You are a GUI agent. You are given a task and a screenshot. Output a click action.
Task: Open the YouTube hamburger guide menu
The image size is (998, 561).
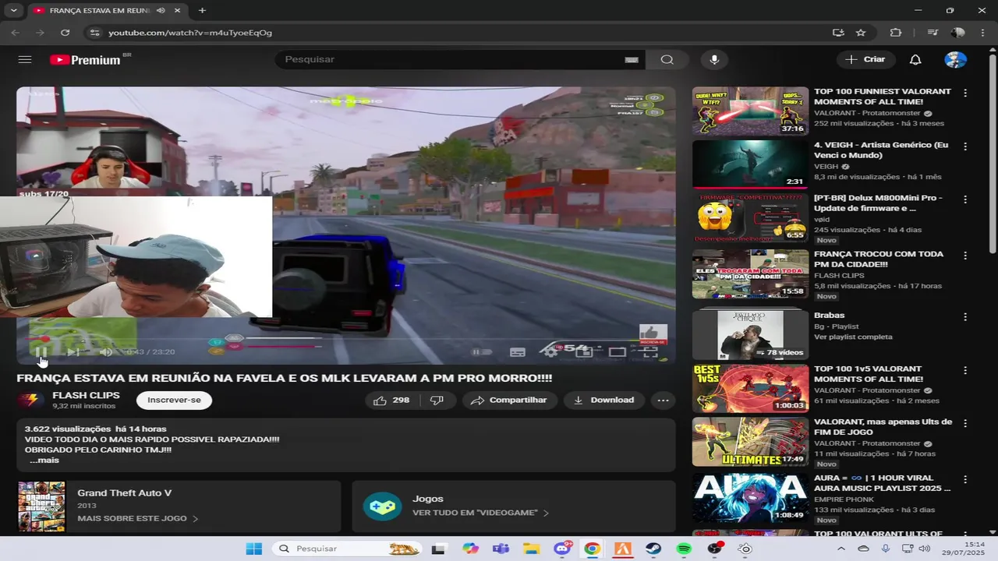click(25, 60)
